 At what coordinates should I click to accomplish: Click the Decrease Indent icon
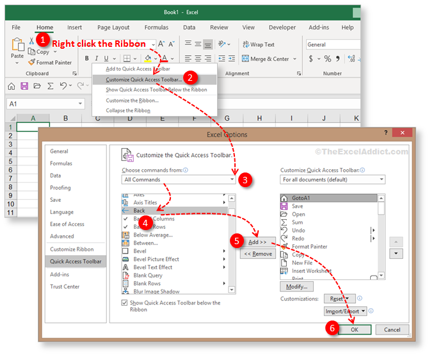click(222, 58)
